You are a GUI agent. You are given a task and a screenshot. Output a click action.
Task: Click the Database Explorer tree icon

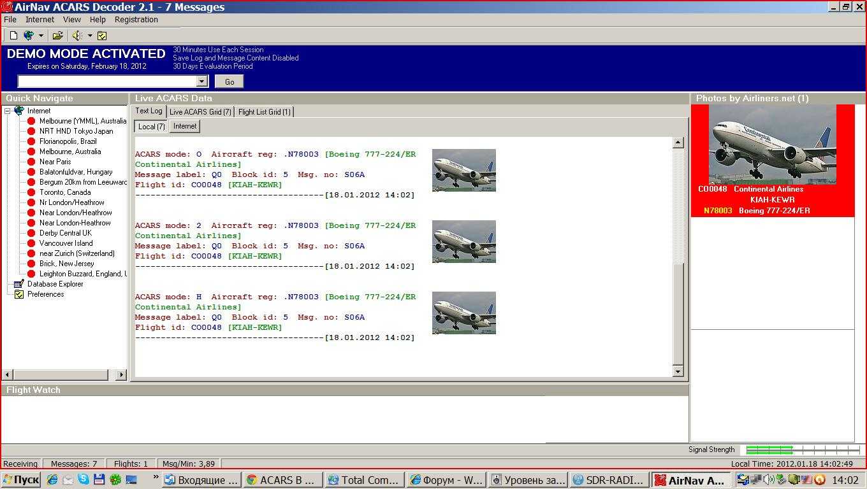click(19, 284)
